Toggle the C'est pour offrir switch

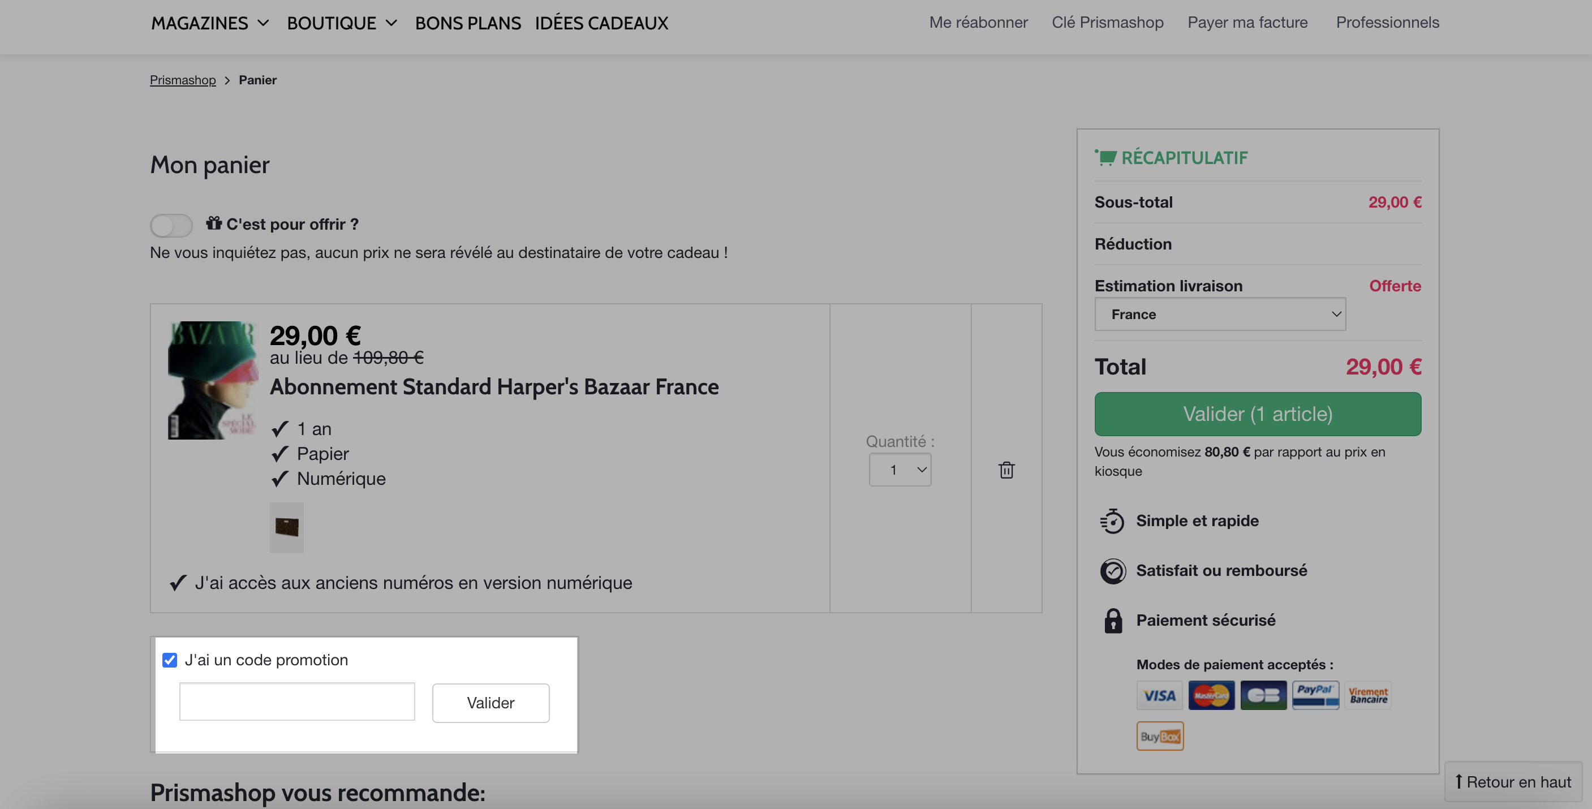coord(171,225)
